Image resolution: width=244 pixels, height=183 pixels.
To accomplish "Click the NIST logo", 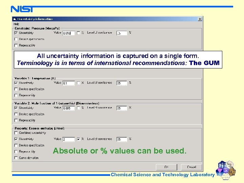I will tap(22, 9).
